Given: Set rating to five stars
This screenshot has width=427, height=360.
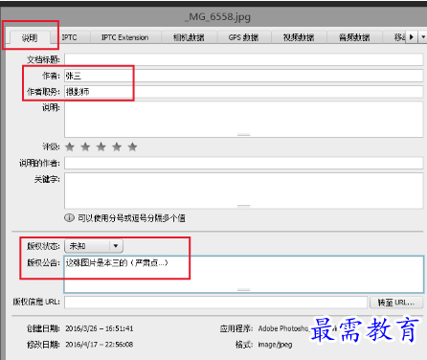Looking at the screenshot, I should [x=132, y=147].
